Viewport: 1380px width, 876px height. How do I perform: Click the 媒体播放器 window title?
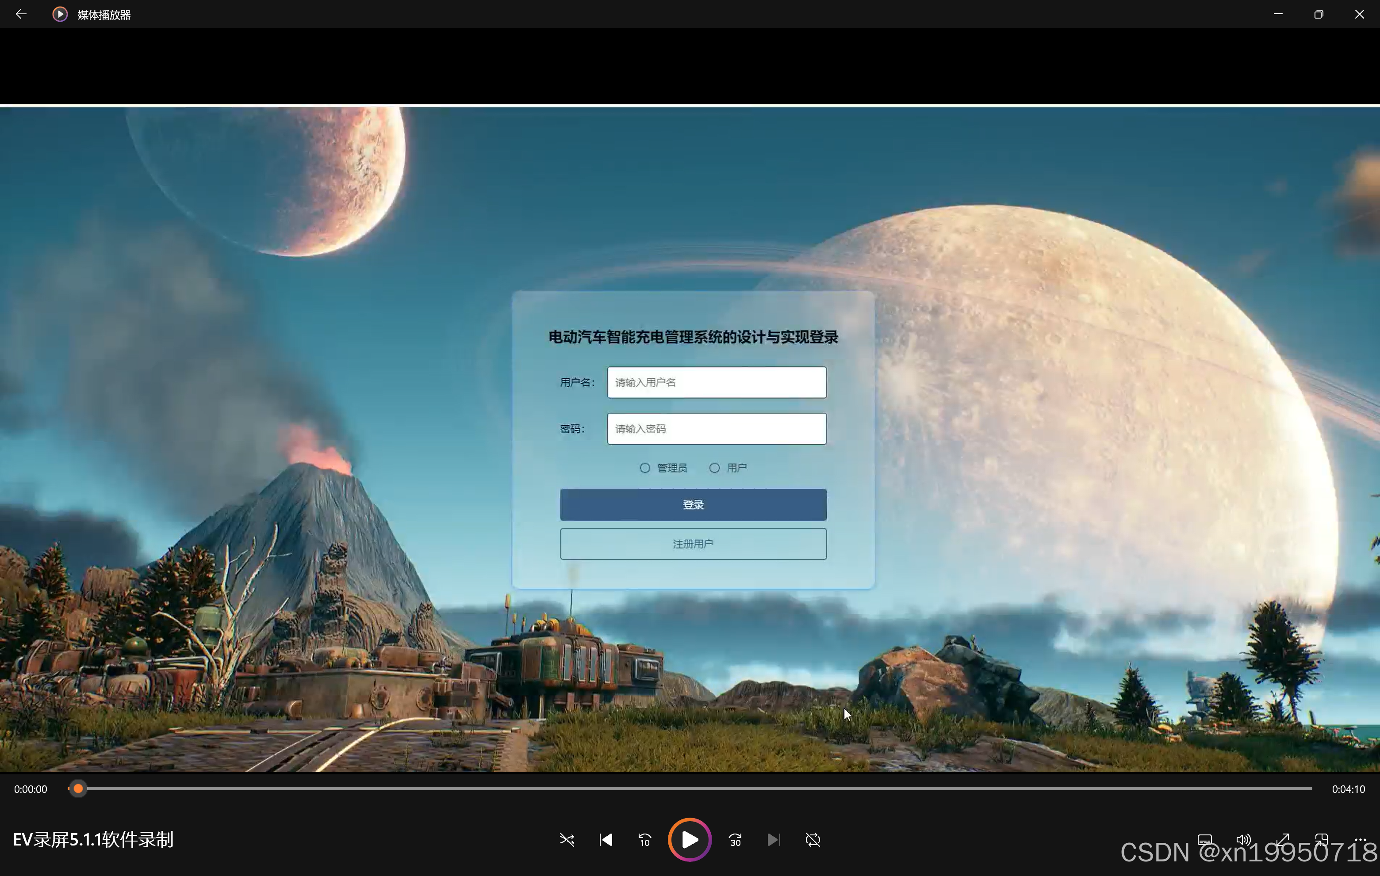[x=104, y=15]
